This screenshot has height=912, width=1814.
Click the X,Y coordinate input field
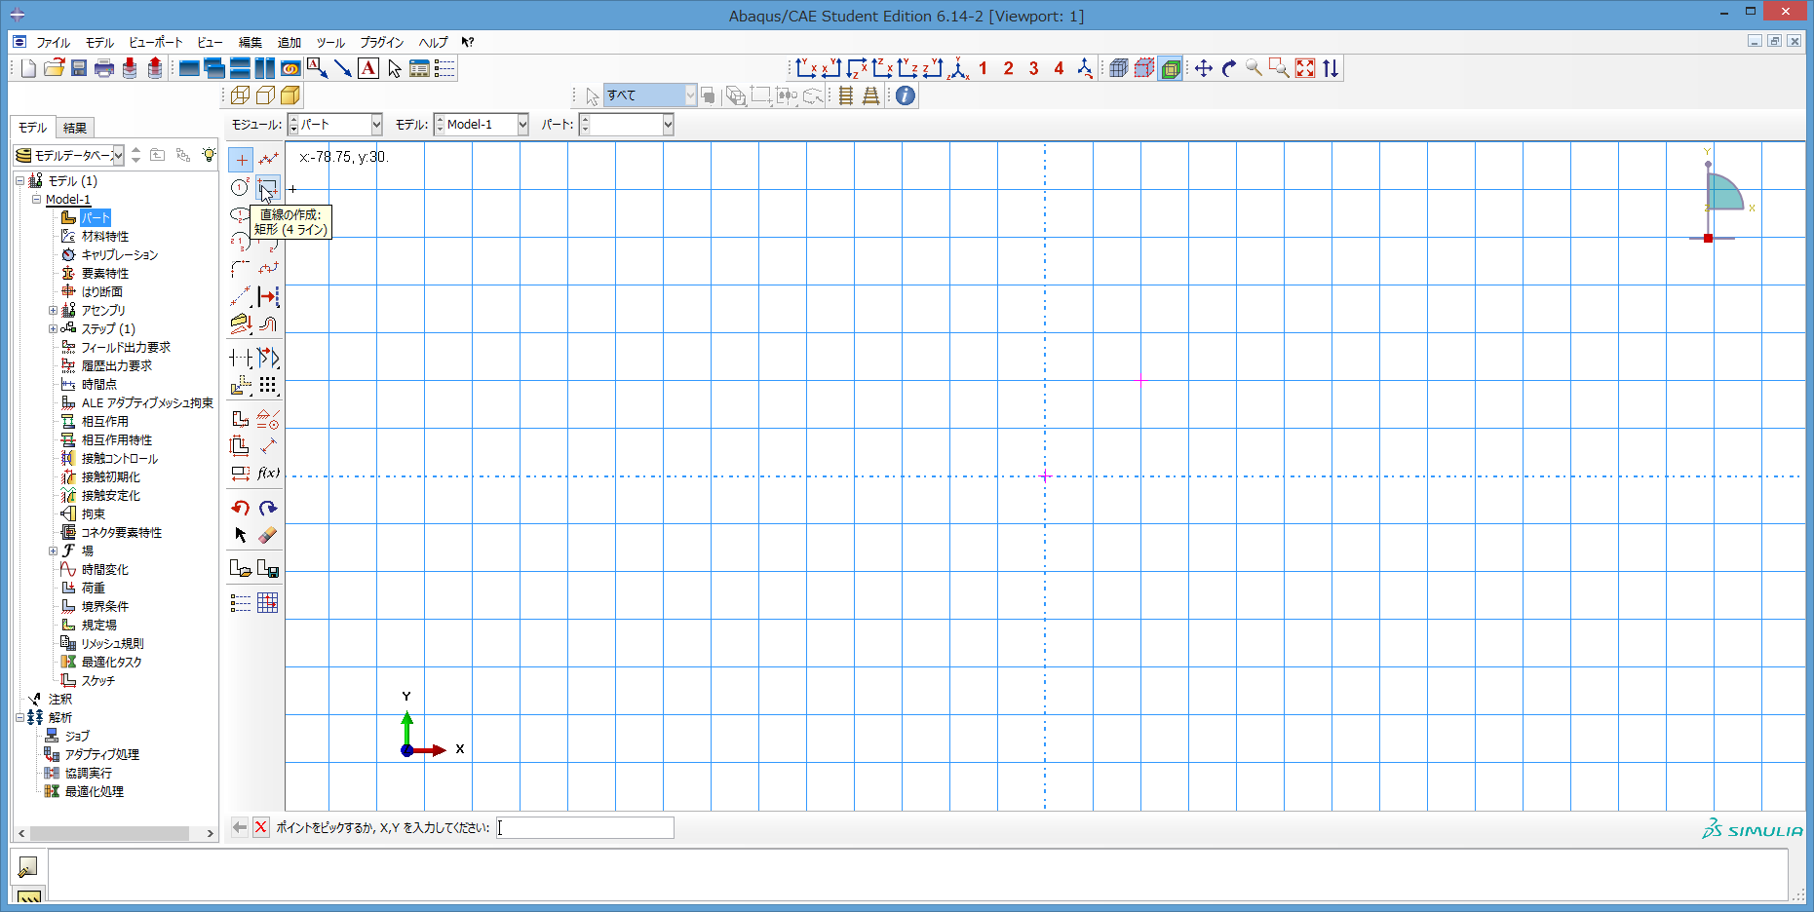click(x=585, y=827)
